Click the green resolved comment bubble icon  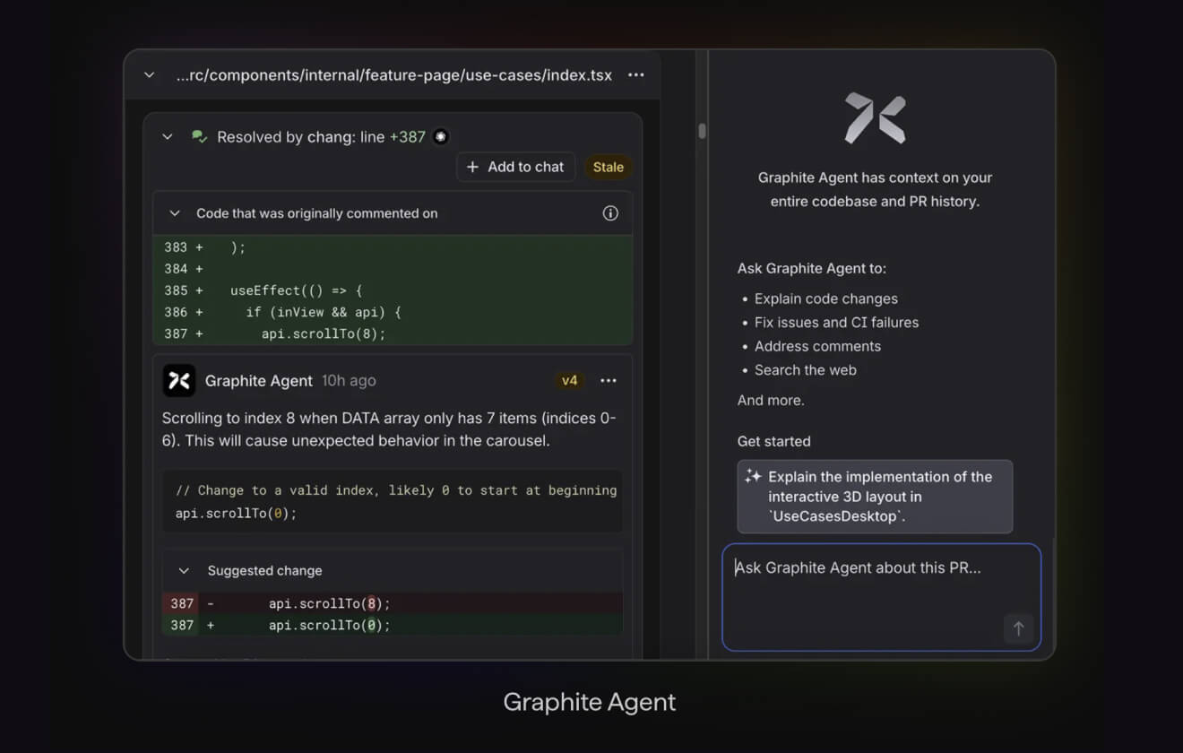tap(199, 137)
